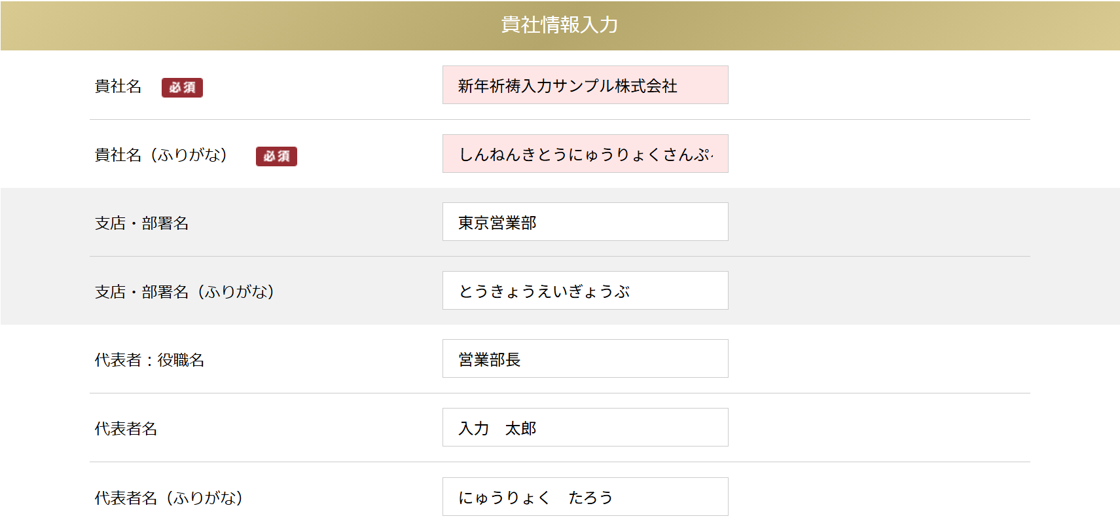Image resolution: width=1120 pixels, height=529 pixels.
Task: Click the 代表者名 field showing 入力 太郎
Action: pos(585,428)
